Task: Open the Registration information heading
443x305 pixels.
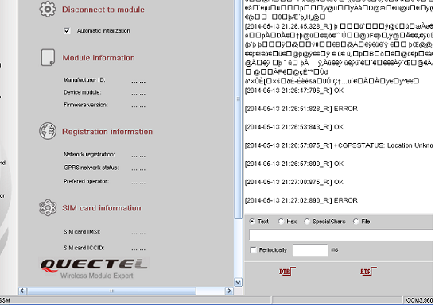Action: pyautogui.click(x=107, y=132)
